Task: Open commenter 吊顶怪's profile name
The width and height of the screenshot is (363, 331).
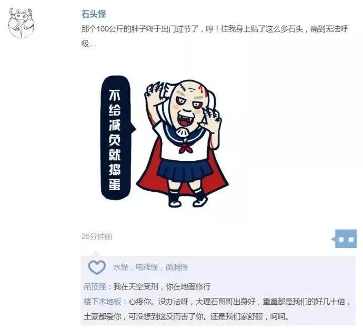Action: pyautogui.click(x=95, y=287)
